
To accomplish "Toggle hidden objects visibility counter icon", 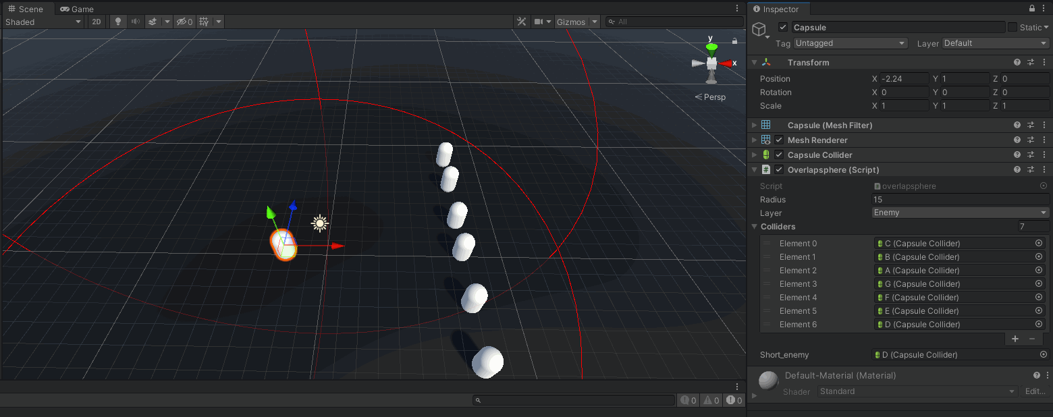I will coord(184,22).
